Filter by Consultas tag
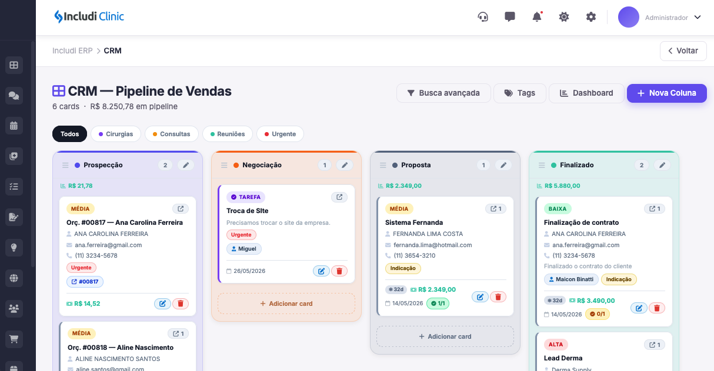Viewport: 714px width, 371px height. [172, 134]
